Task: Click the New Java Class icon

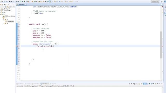Action: 35,2
